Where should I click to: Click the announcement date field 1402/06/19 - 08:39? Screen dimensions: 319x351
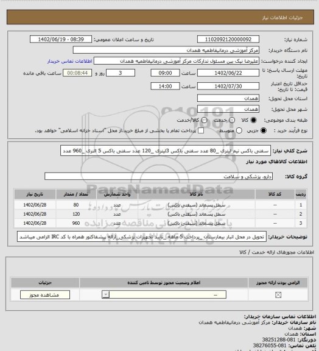(x=61, y=39)
